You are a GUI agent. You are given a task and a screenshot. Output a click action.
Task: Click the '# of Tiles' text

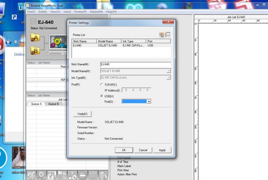point(123,162)
